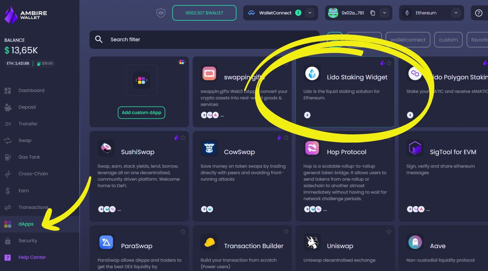Filter dApps by favorites category
This screenshot has height=271, width=488.
tap(478, 40)
